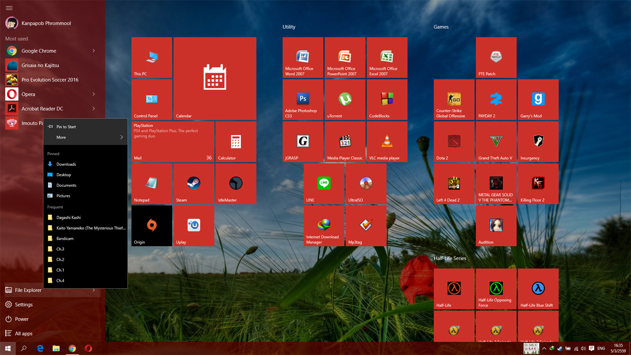Open Dota 2 game tile

coord(454,141)
